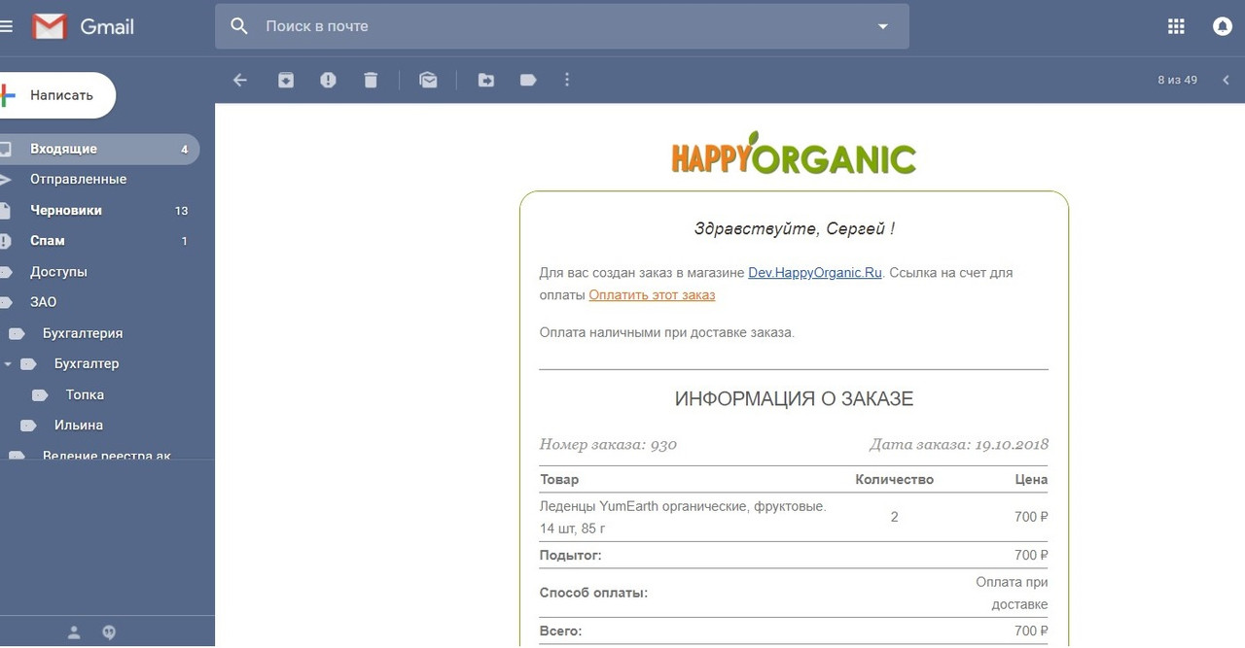Click greeting Здравствуйте, Сергей
The width and height of the screenshot is (1245, 648).
point(794,229)
